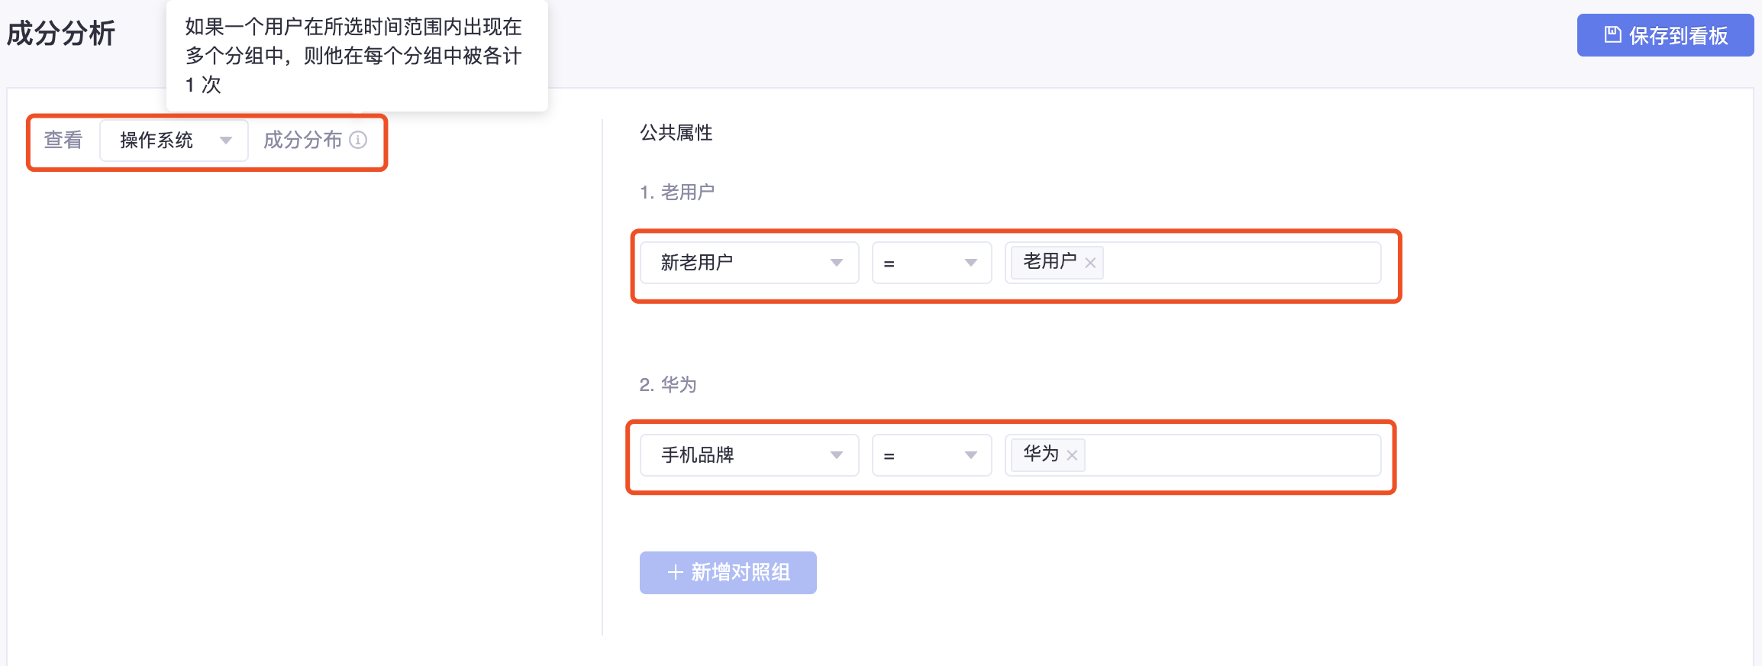Click the info icon beside 成分分布

tap(358, 140)
